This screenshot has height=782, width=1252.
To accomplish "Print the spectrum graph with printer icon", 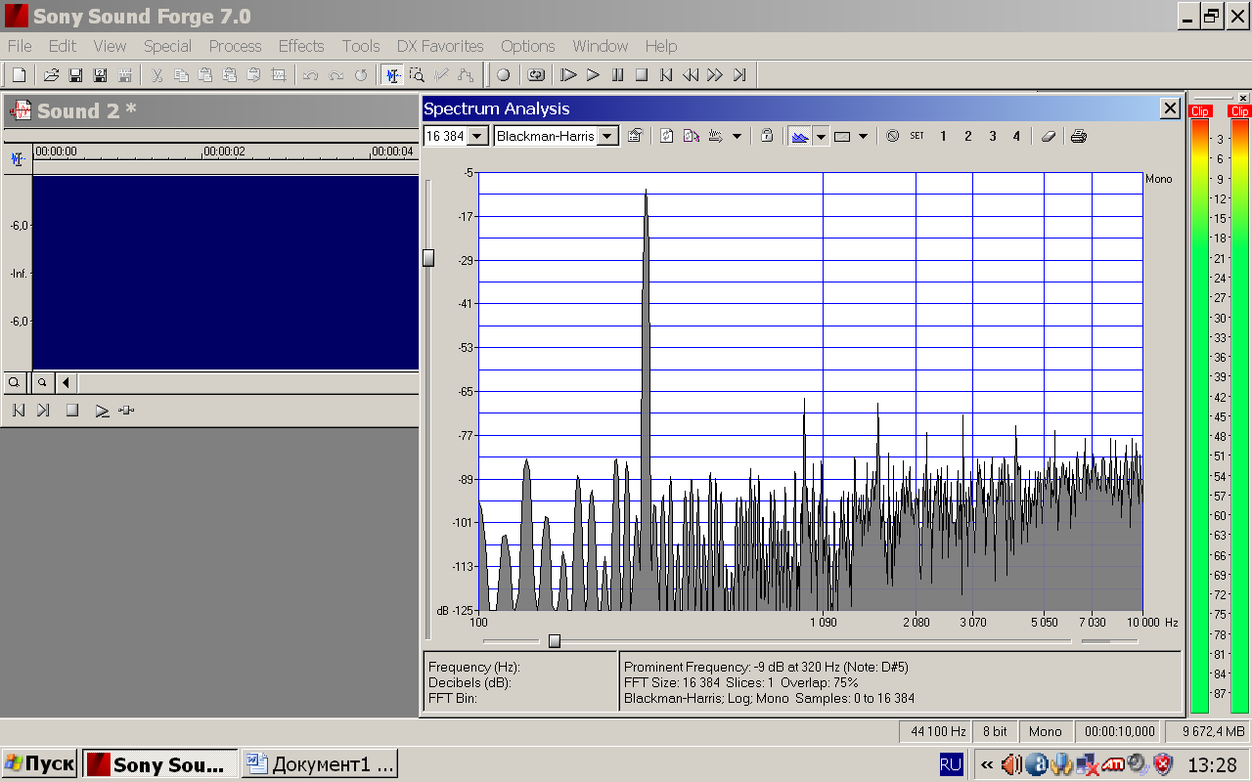I will click(x=1078, y=136).
